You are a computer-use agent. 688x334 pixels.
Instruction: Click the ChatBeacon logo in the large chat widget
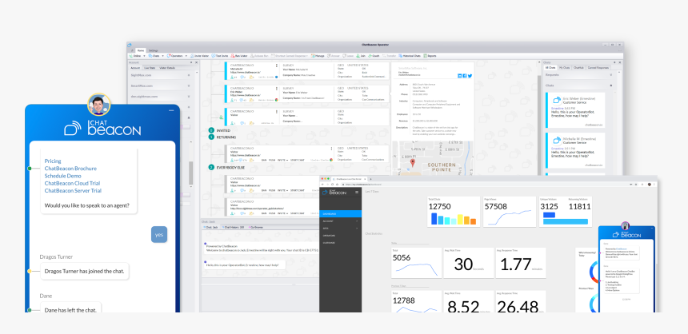[x=102, y=128]
